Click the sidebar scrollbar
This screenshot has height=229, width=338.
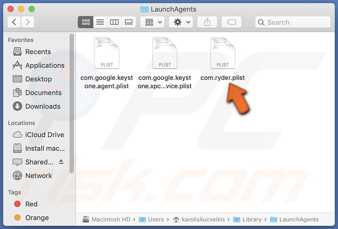click(71, 103)
